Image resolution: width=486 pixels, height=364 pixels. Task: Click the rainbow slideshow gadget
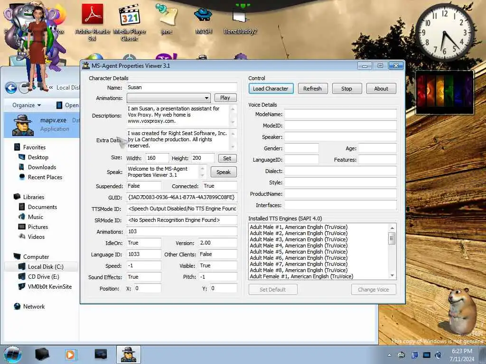point(444,92)
